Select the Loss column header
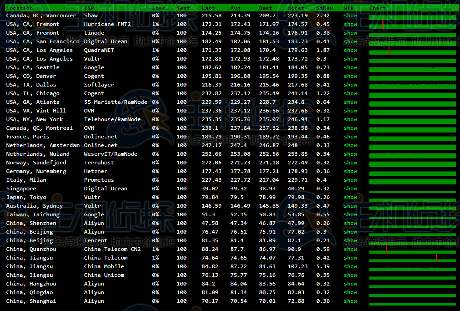 coord(158,8)
